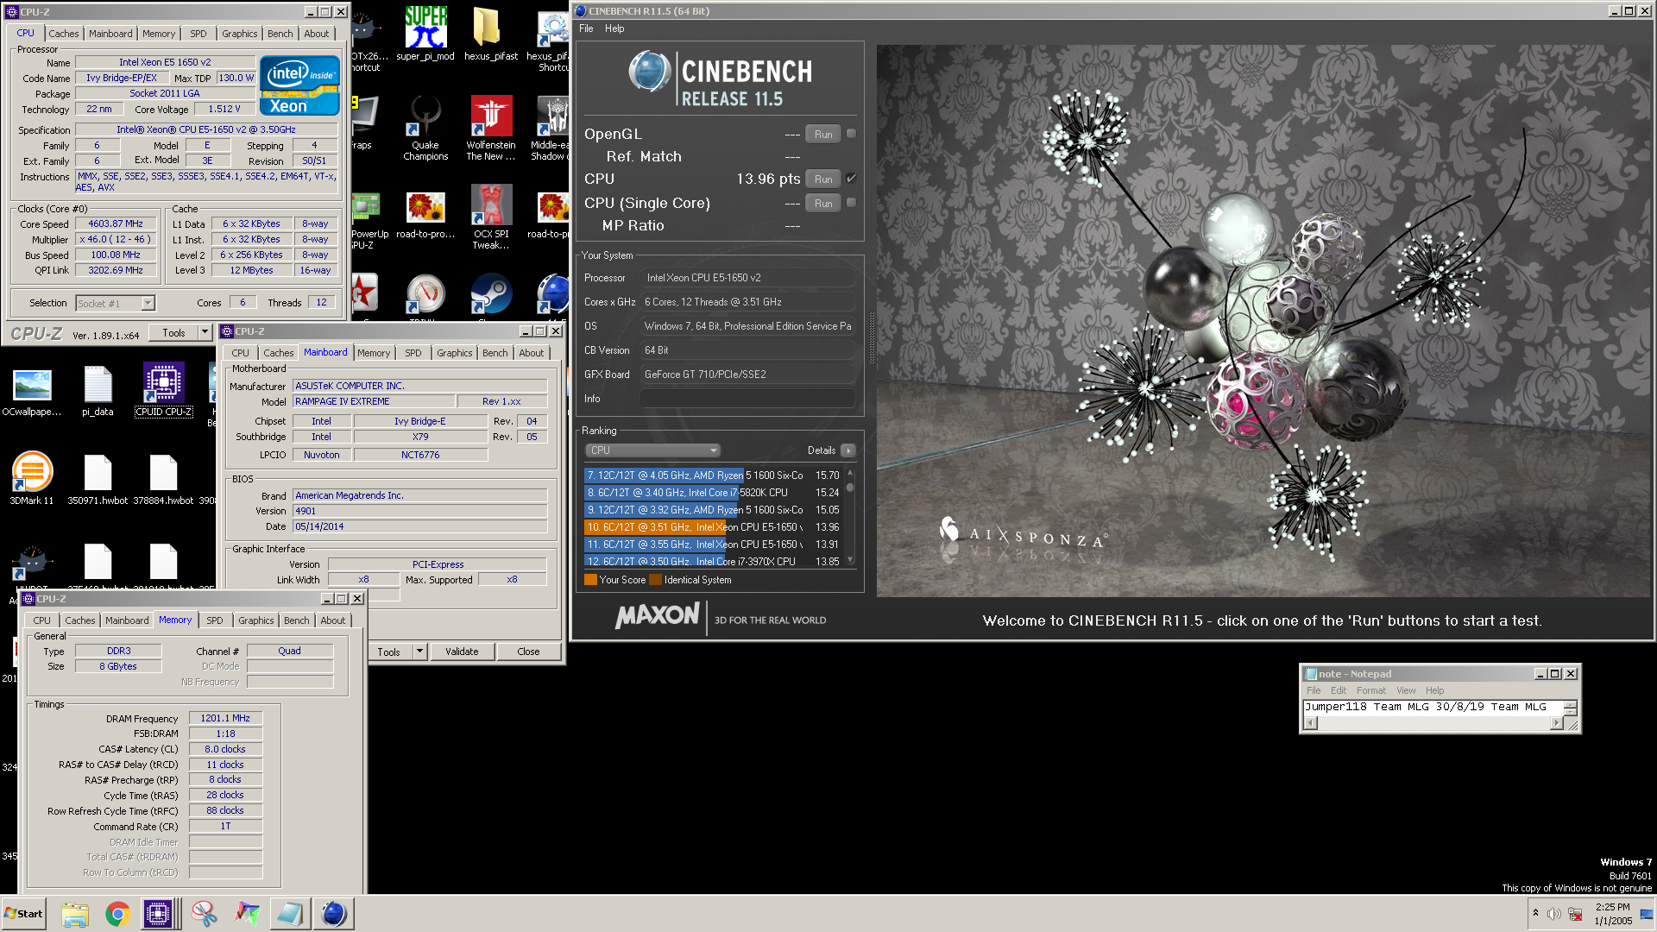Select ranking row Intel Core i7-5820K 15.24
Image resolution: width=1657 pixels, height=932 pixels.
click(713, 493)
